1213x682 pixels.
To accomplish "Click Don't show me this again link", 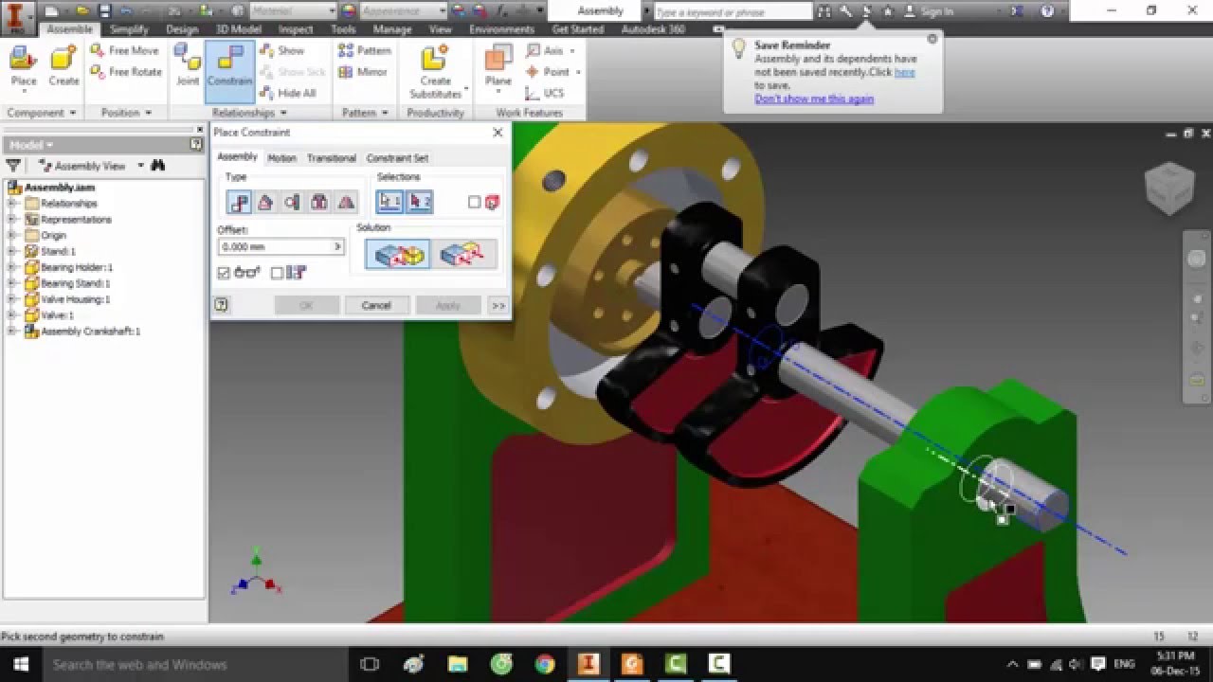I will [x=814, y=99].
